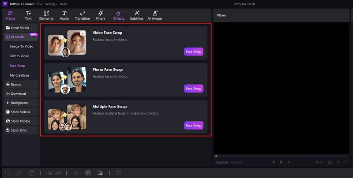Viewport: 353px width, 178px height.
Task: Open the Transition tab
Action: [83, 15]
